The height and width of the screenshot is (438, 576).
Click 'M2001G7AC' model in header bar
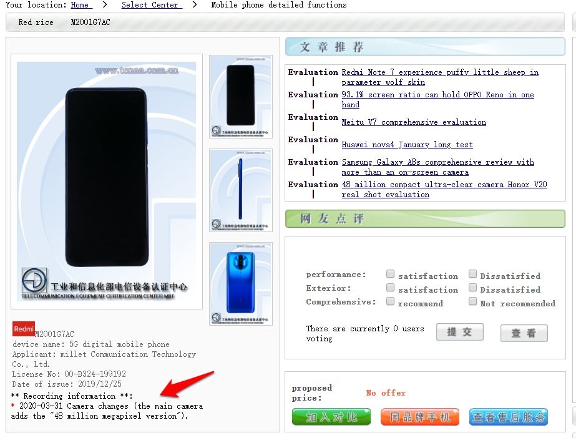click(90, 22)
